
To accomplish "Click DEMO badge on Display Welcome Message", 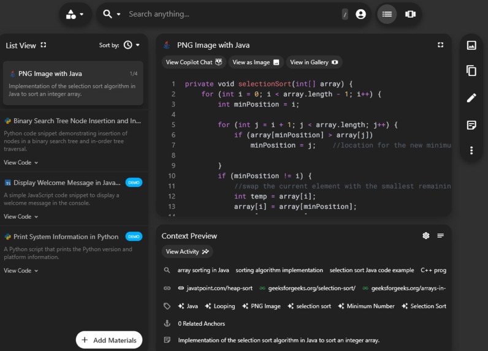I will click(134, 183).
